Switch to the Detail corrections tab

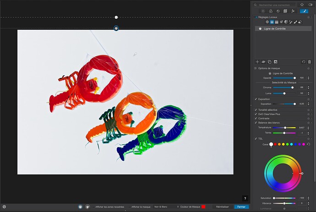point(278,11)
